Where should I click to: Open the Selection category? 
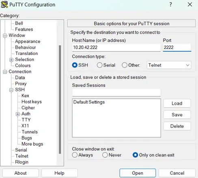(24, 59)
